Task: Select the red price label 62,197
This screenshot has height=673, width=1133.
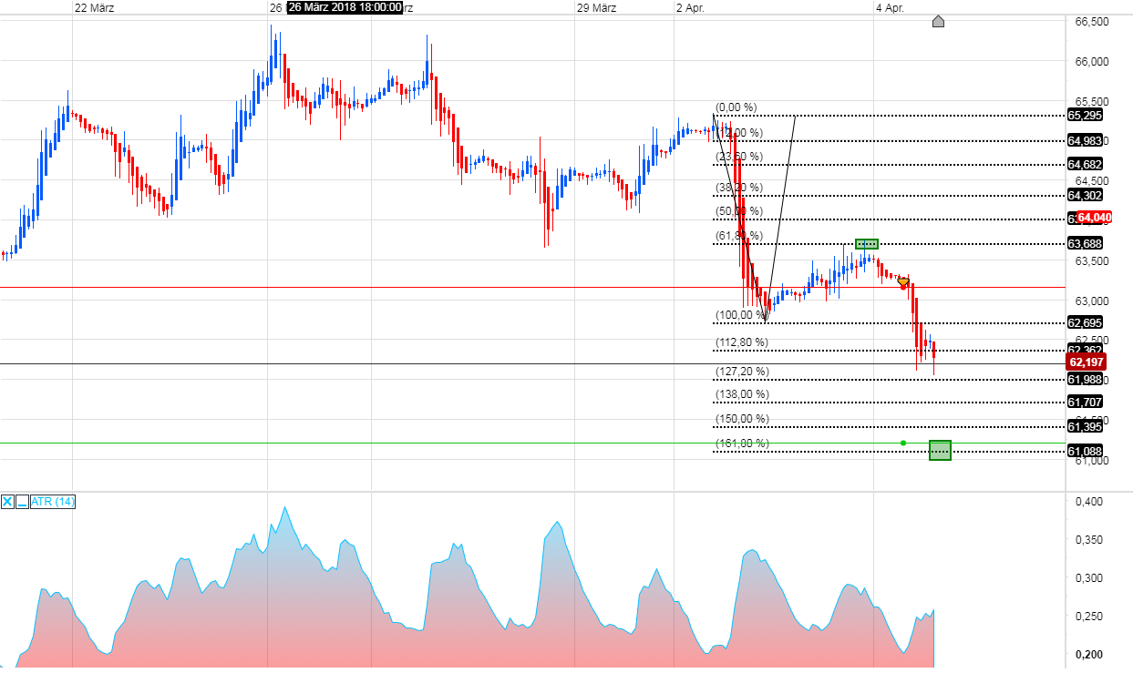Action: 1085,362
